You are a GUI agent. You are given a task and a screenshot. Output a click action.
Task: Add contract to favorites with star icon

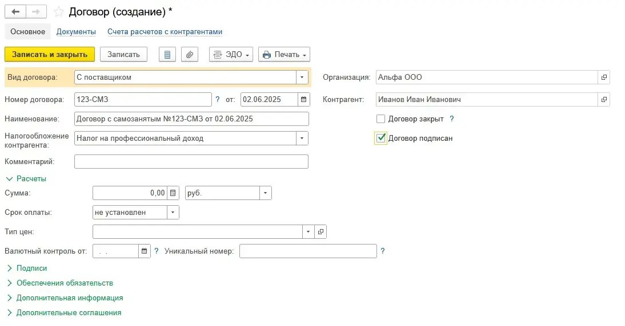[x=58, y=11]
